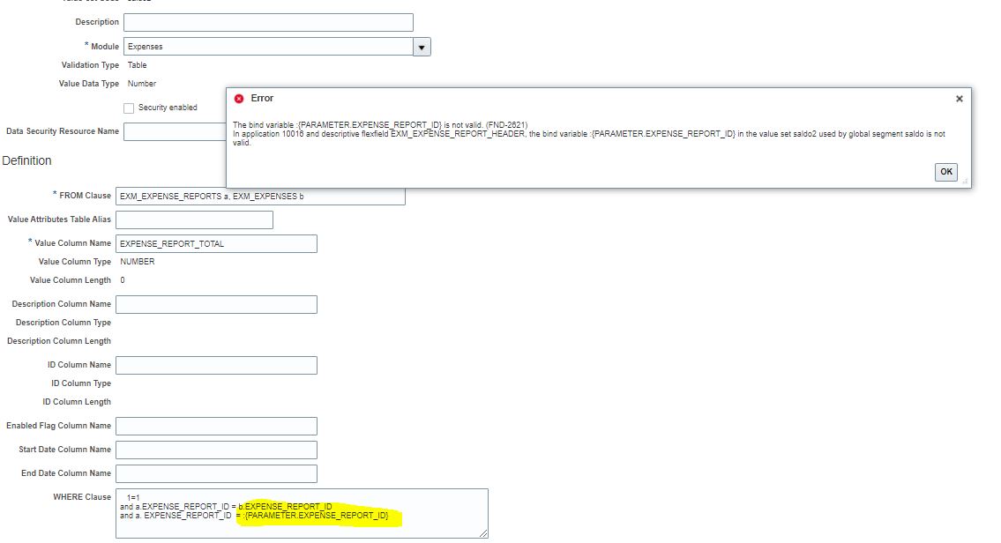Click the Definition section heading

click(x=26, y=160)
